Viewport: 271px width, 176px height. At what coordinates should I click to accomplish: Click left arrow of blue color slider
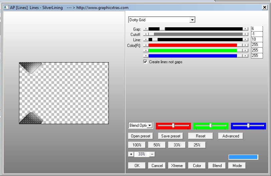[x=146, y=56]
